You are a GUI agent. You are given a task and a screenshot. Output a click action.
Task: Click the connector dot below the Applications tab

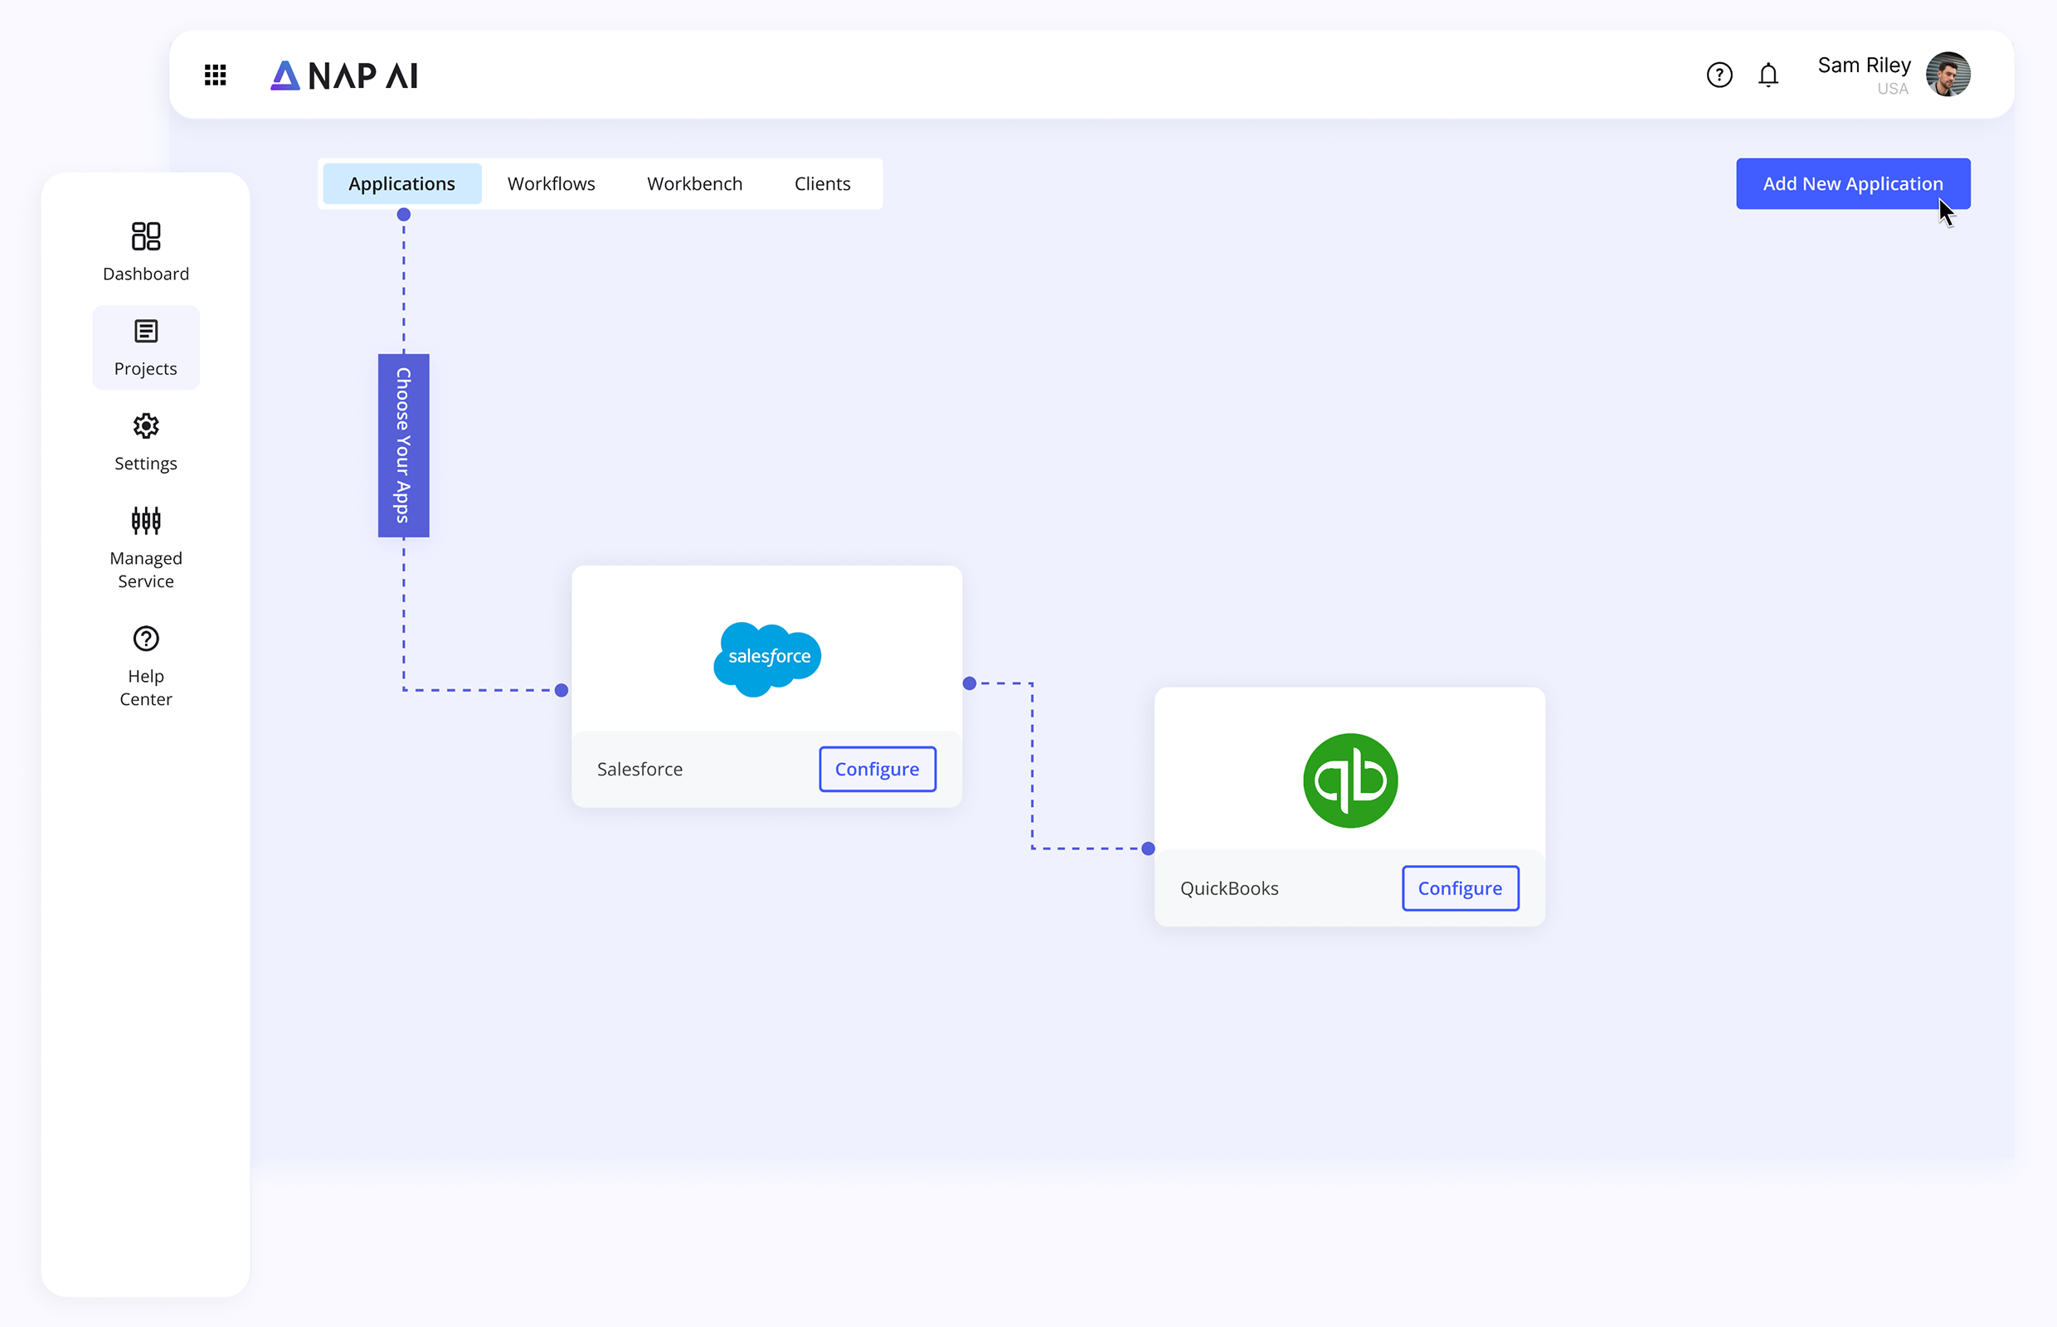[403, 215]
